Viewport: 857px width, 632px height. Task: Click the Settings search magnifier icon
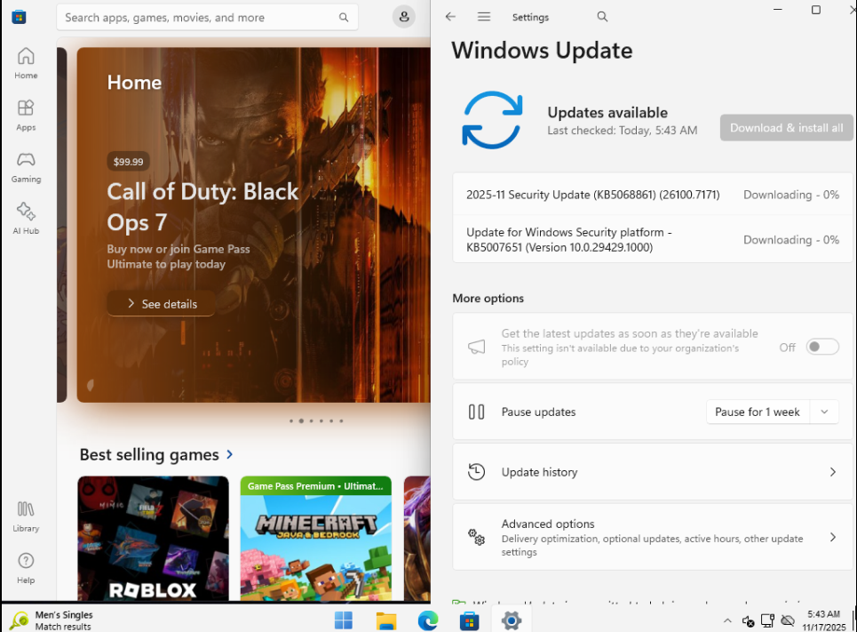coord(602,17)
